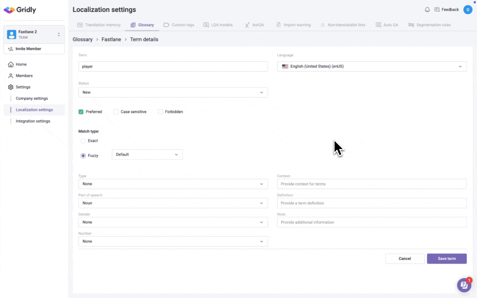477x298 pixels.
Task: Open the Part of speech dropdown
Action: click(x=173, y=203)
